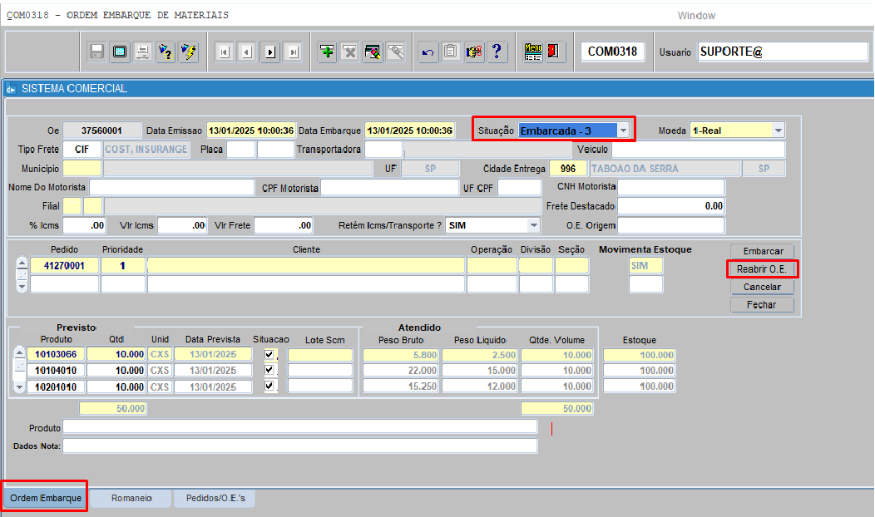Viewport: 875px width, 517px height.
Task: Click down arrow of Produto list scroller
Action: point(19,387)
